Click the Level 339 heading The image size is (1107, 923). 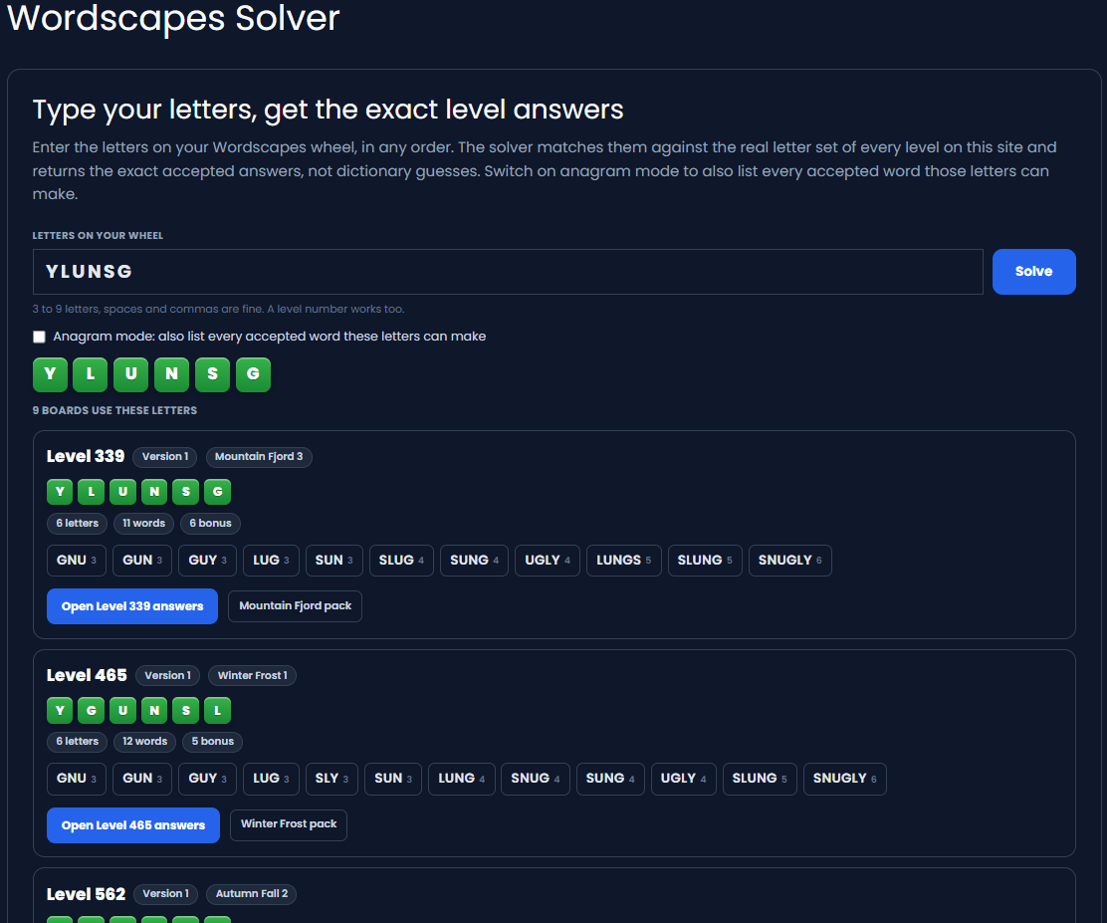(x=86, y=456)
